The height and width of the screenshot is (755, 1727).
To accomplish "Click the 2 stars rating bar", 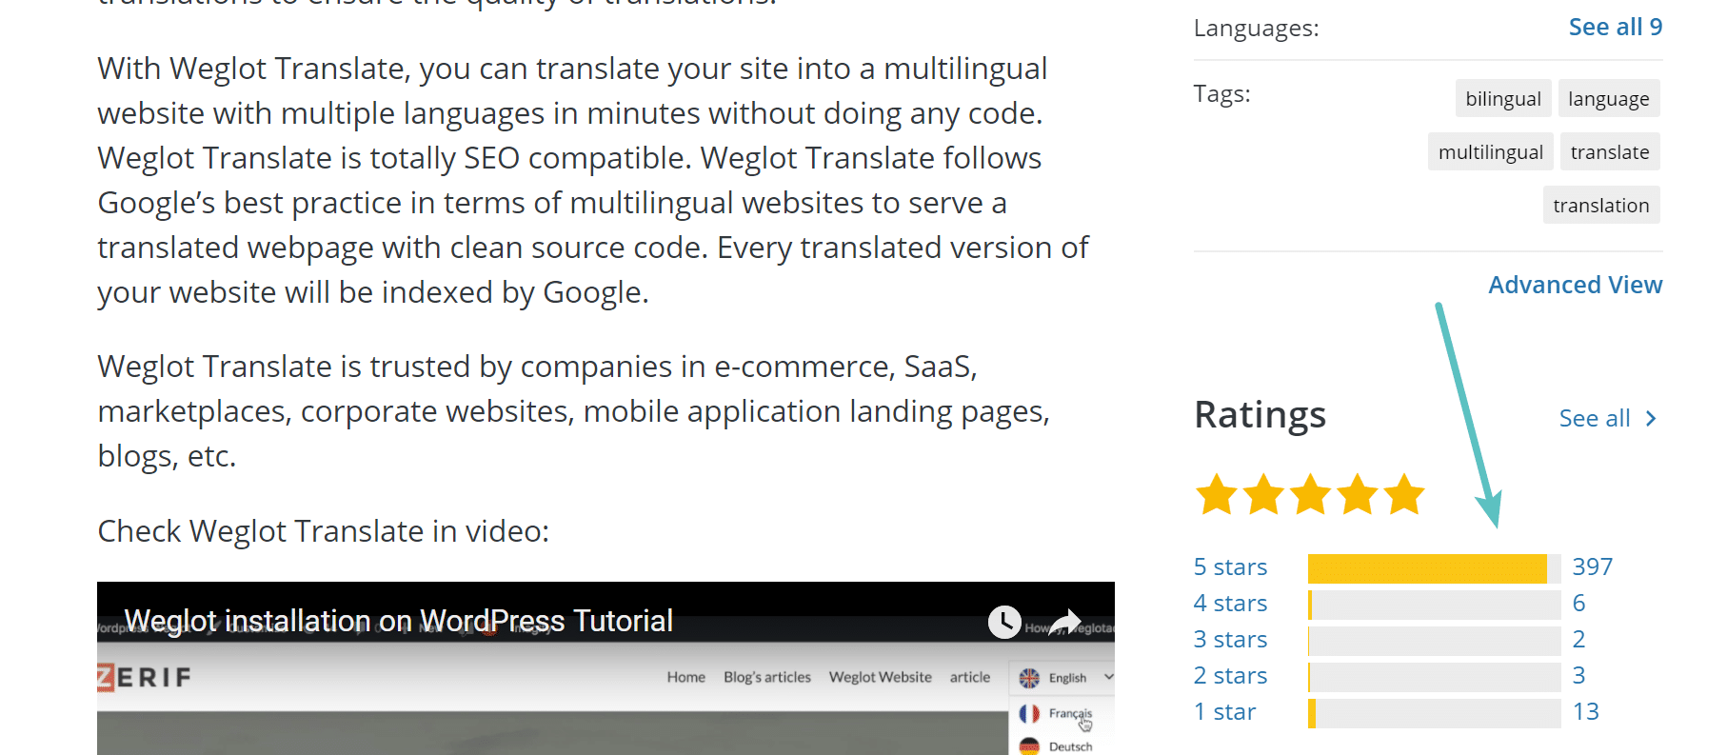I will click(x=1435, y=677).
